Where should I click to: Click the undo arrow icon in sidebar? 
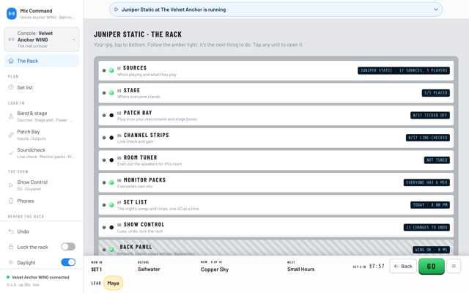(11, 231)
